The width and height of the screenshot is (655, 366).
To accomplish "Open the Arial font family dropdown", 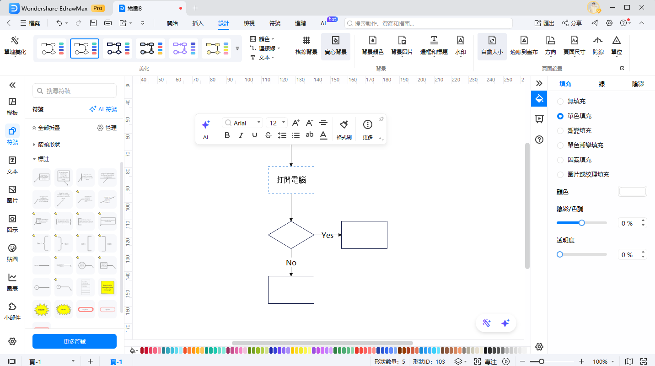I will 242,122.
